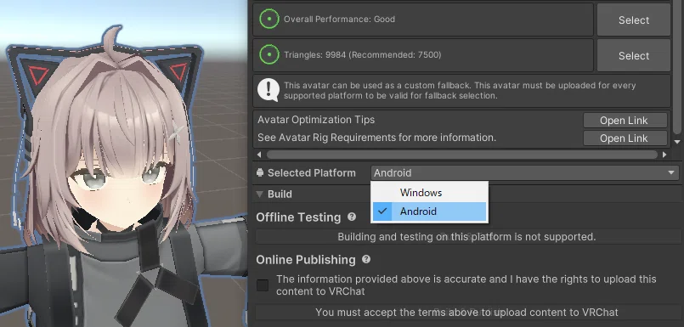
Task: Click horizontal scrollbar right arrow
Action: (664, 155)
